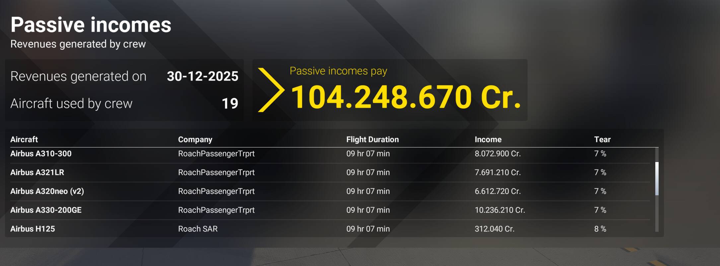Image resolution: width=720 pixels, height=266 pixels.
Task: Select the Airbus A321LR aircraft row
Action: (37, 172)
